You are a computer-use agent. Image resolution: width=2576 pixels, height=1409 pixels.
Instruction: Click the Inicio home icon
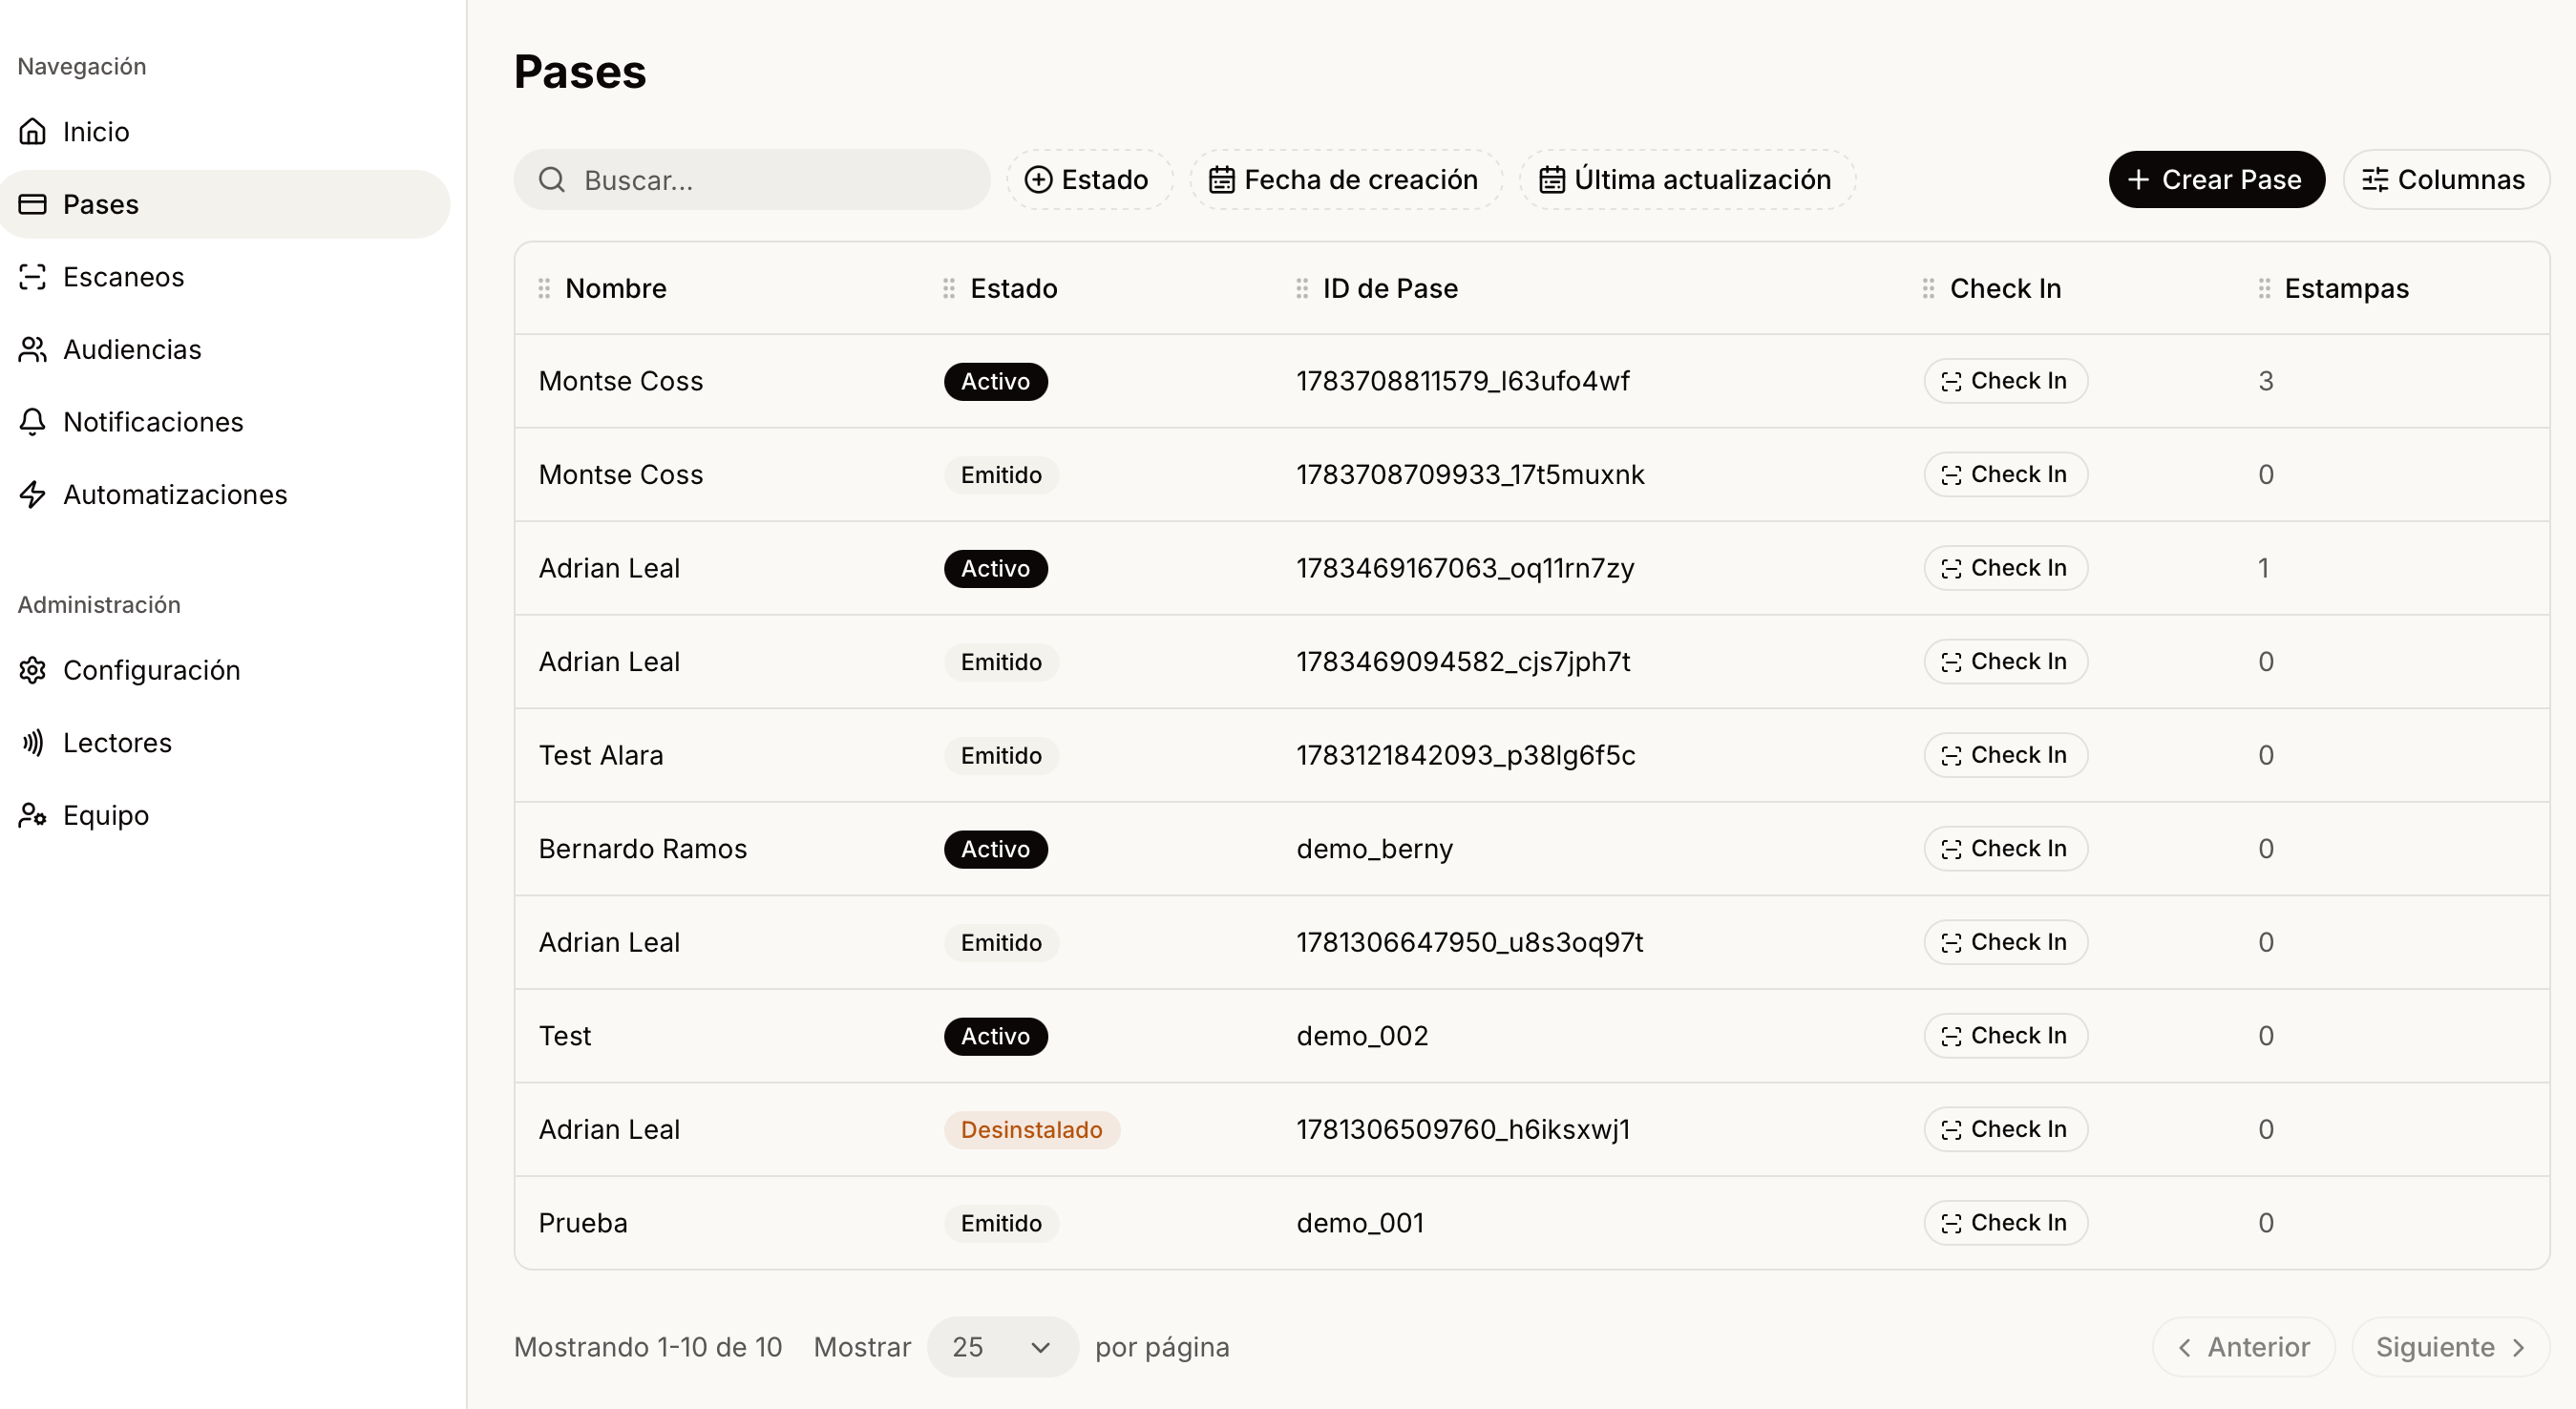33,131
